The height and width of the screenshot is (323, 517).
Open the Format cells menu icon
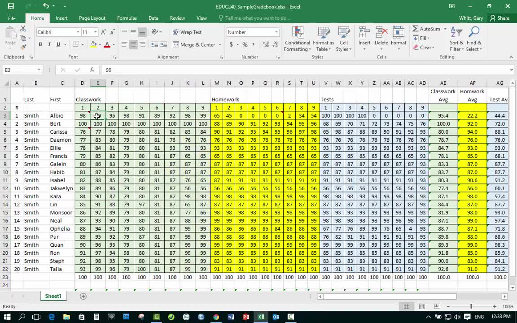coord(399,33)
